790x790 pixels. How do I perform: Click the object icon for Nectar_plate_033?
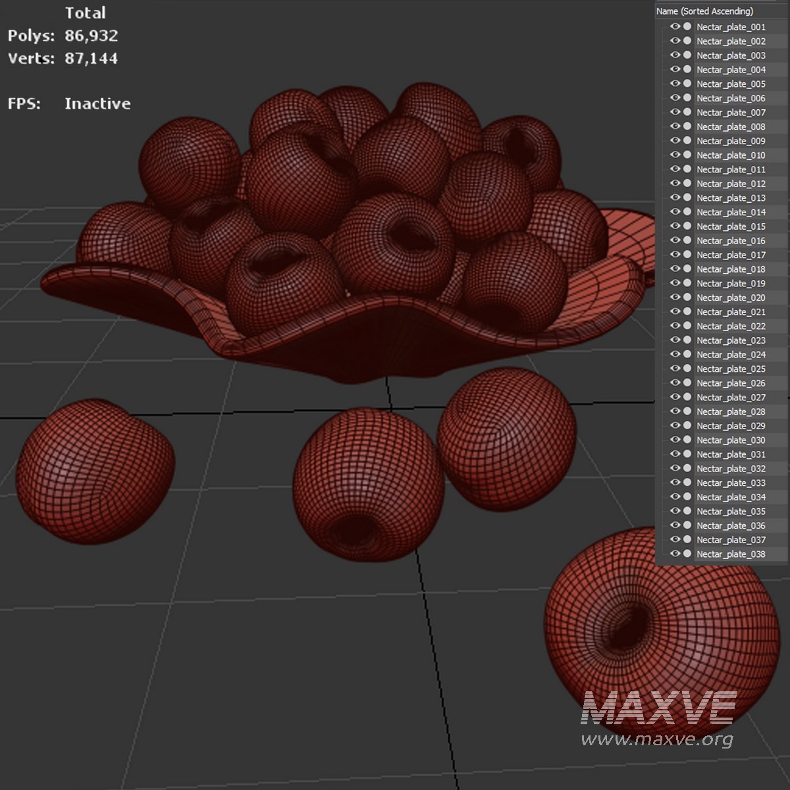click(687, 483)
